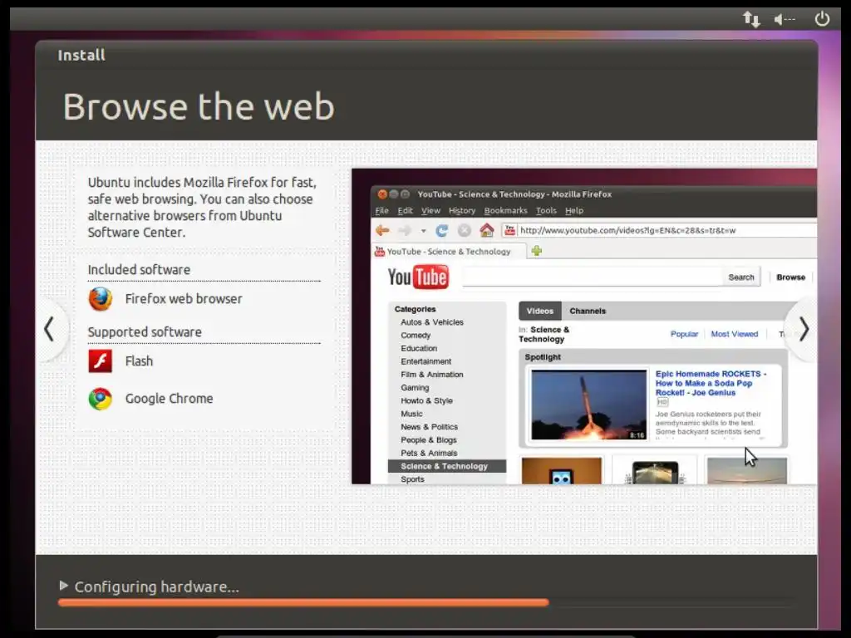Image resolution: width=851 pixels, height=638 pixels.
Task: Open the Film & Animation category
Action: pos(432,375)
